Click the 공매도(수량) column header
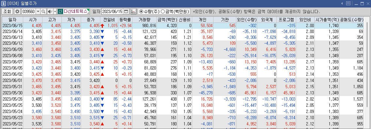The height and width of the screenshot is (129, 371). click(352, 20)
